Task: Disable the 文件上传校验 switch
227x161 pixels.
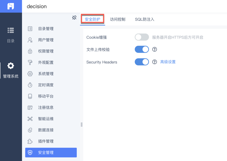Action: (x=142, y=50)
